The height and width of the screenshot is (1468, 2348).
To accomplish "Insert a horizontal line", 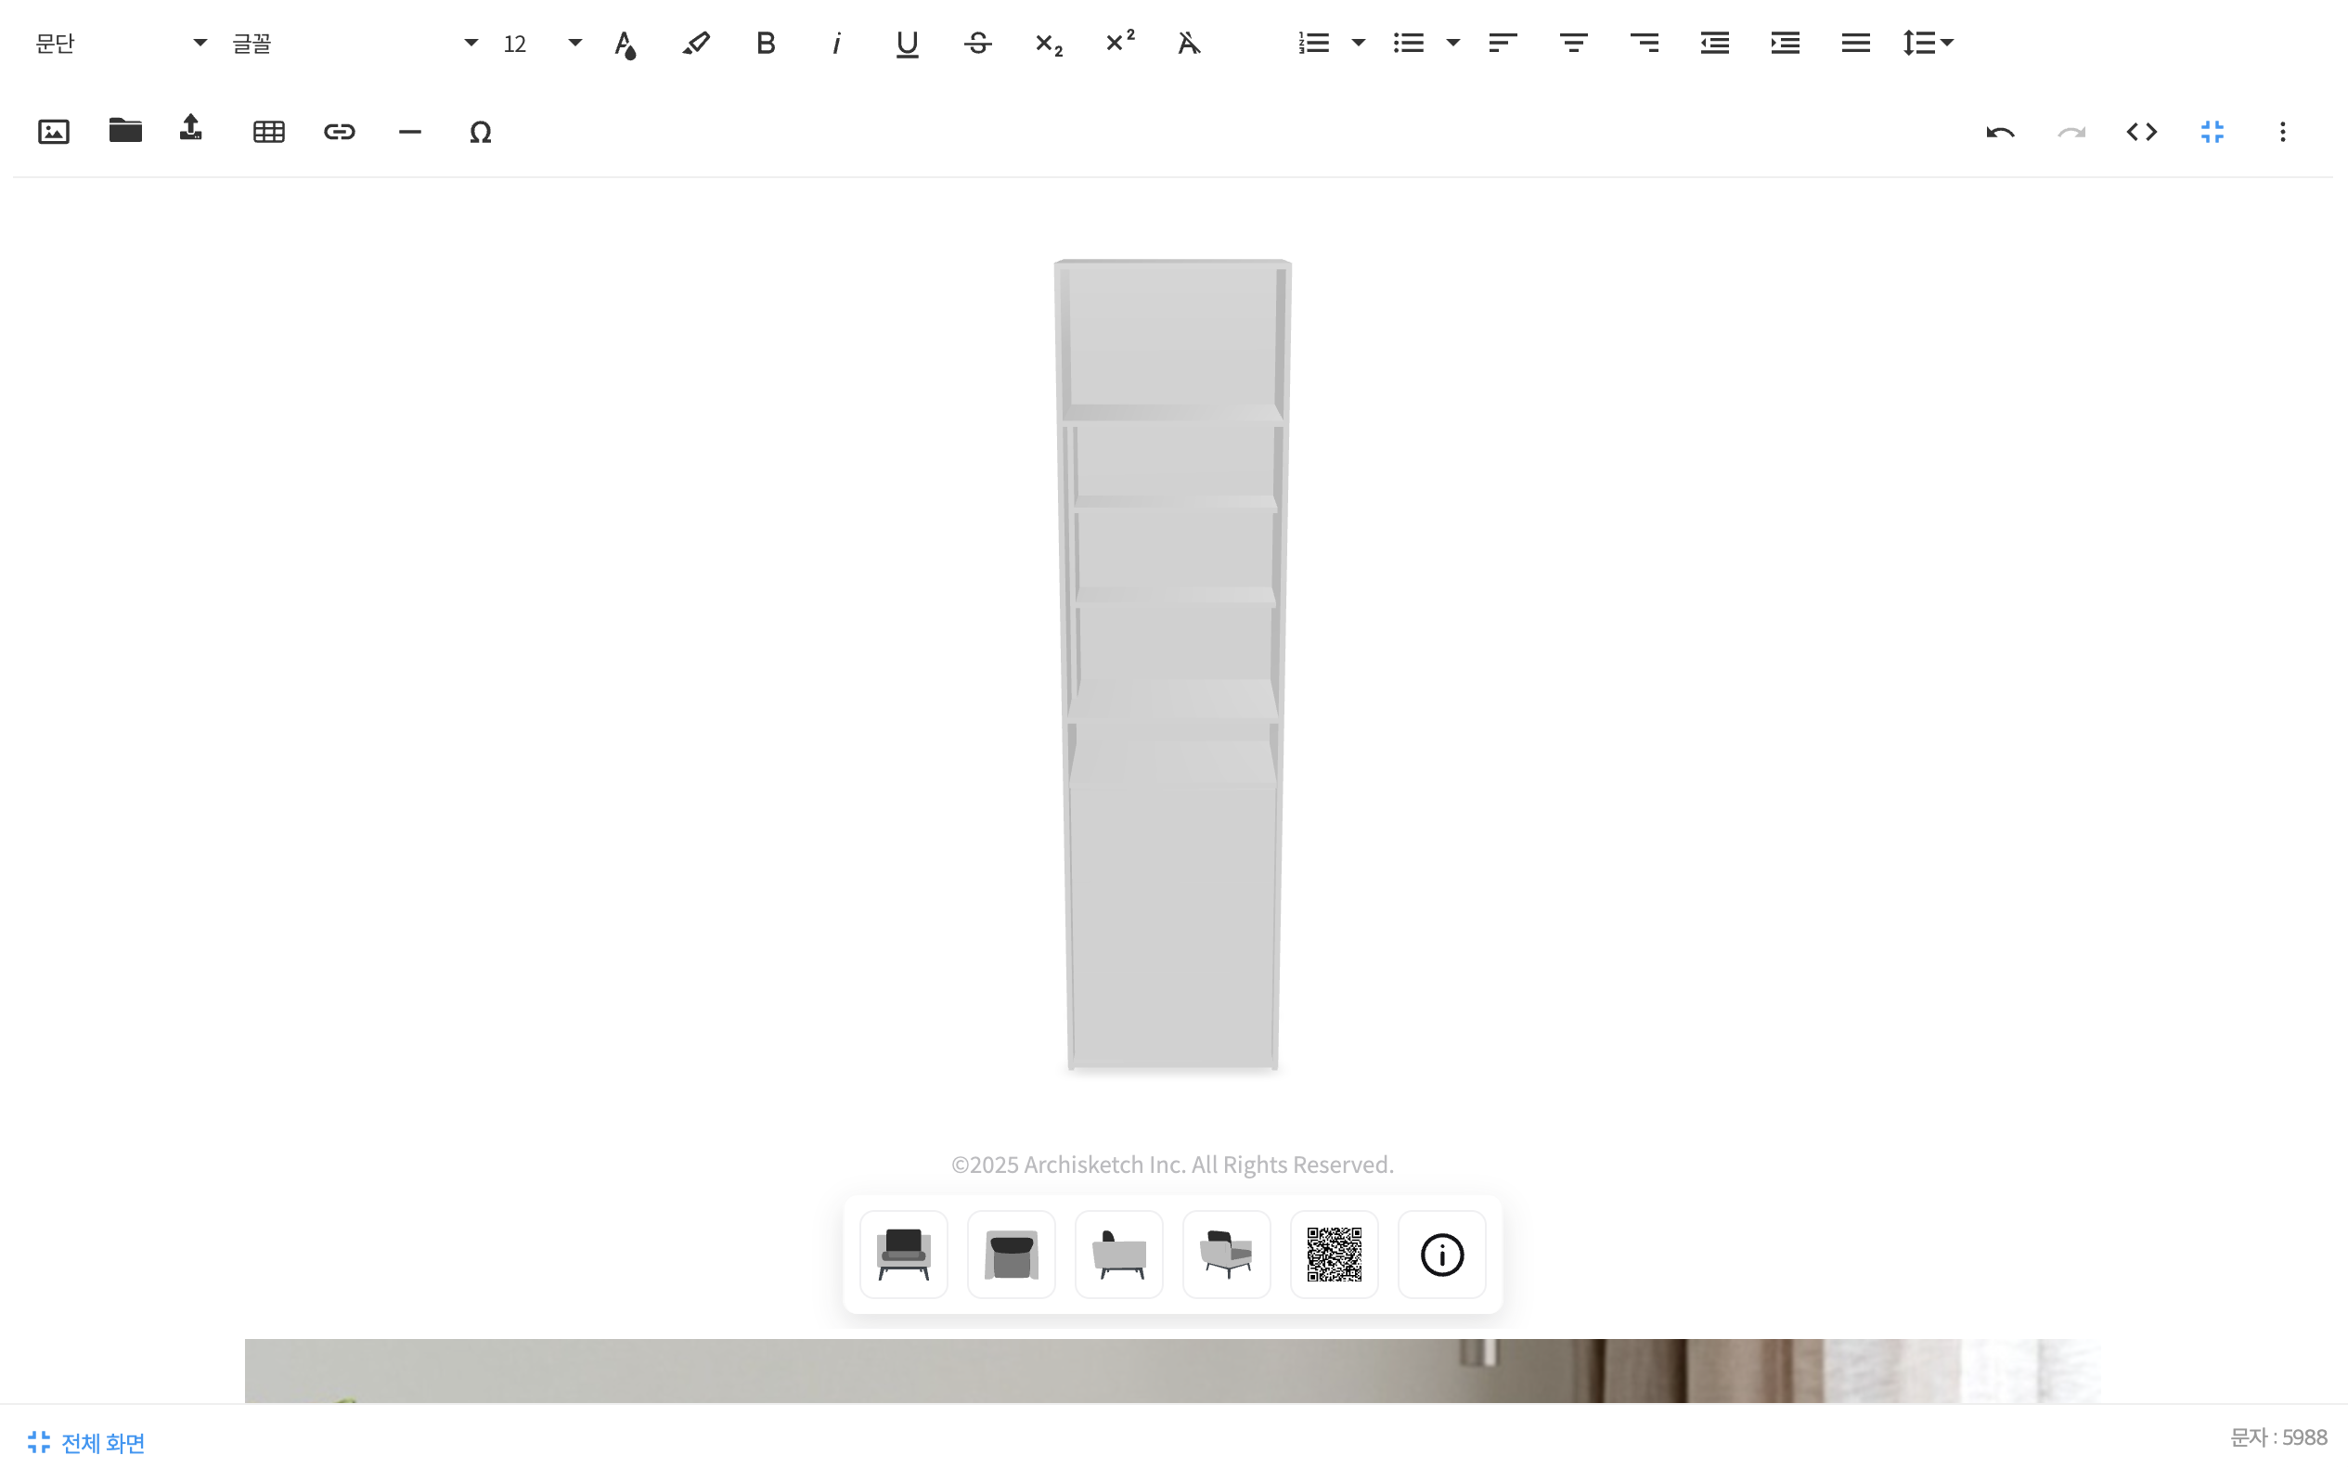I will [410, 132].
